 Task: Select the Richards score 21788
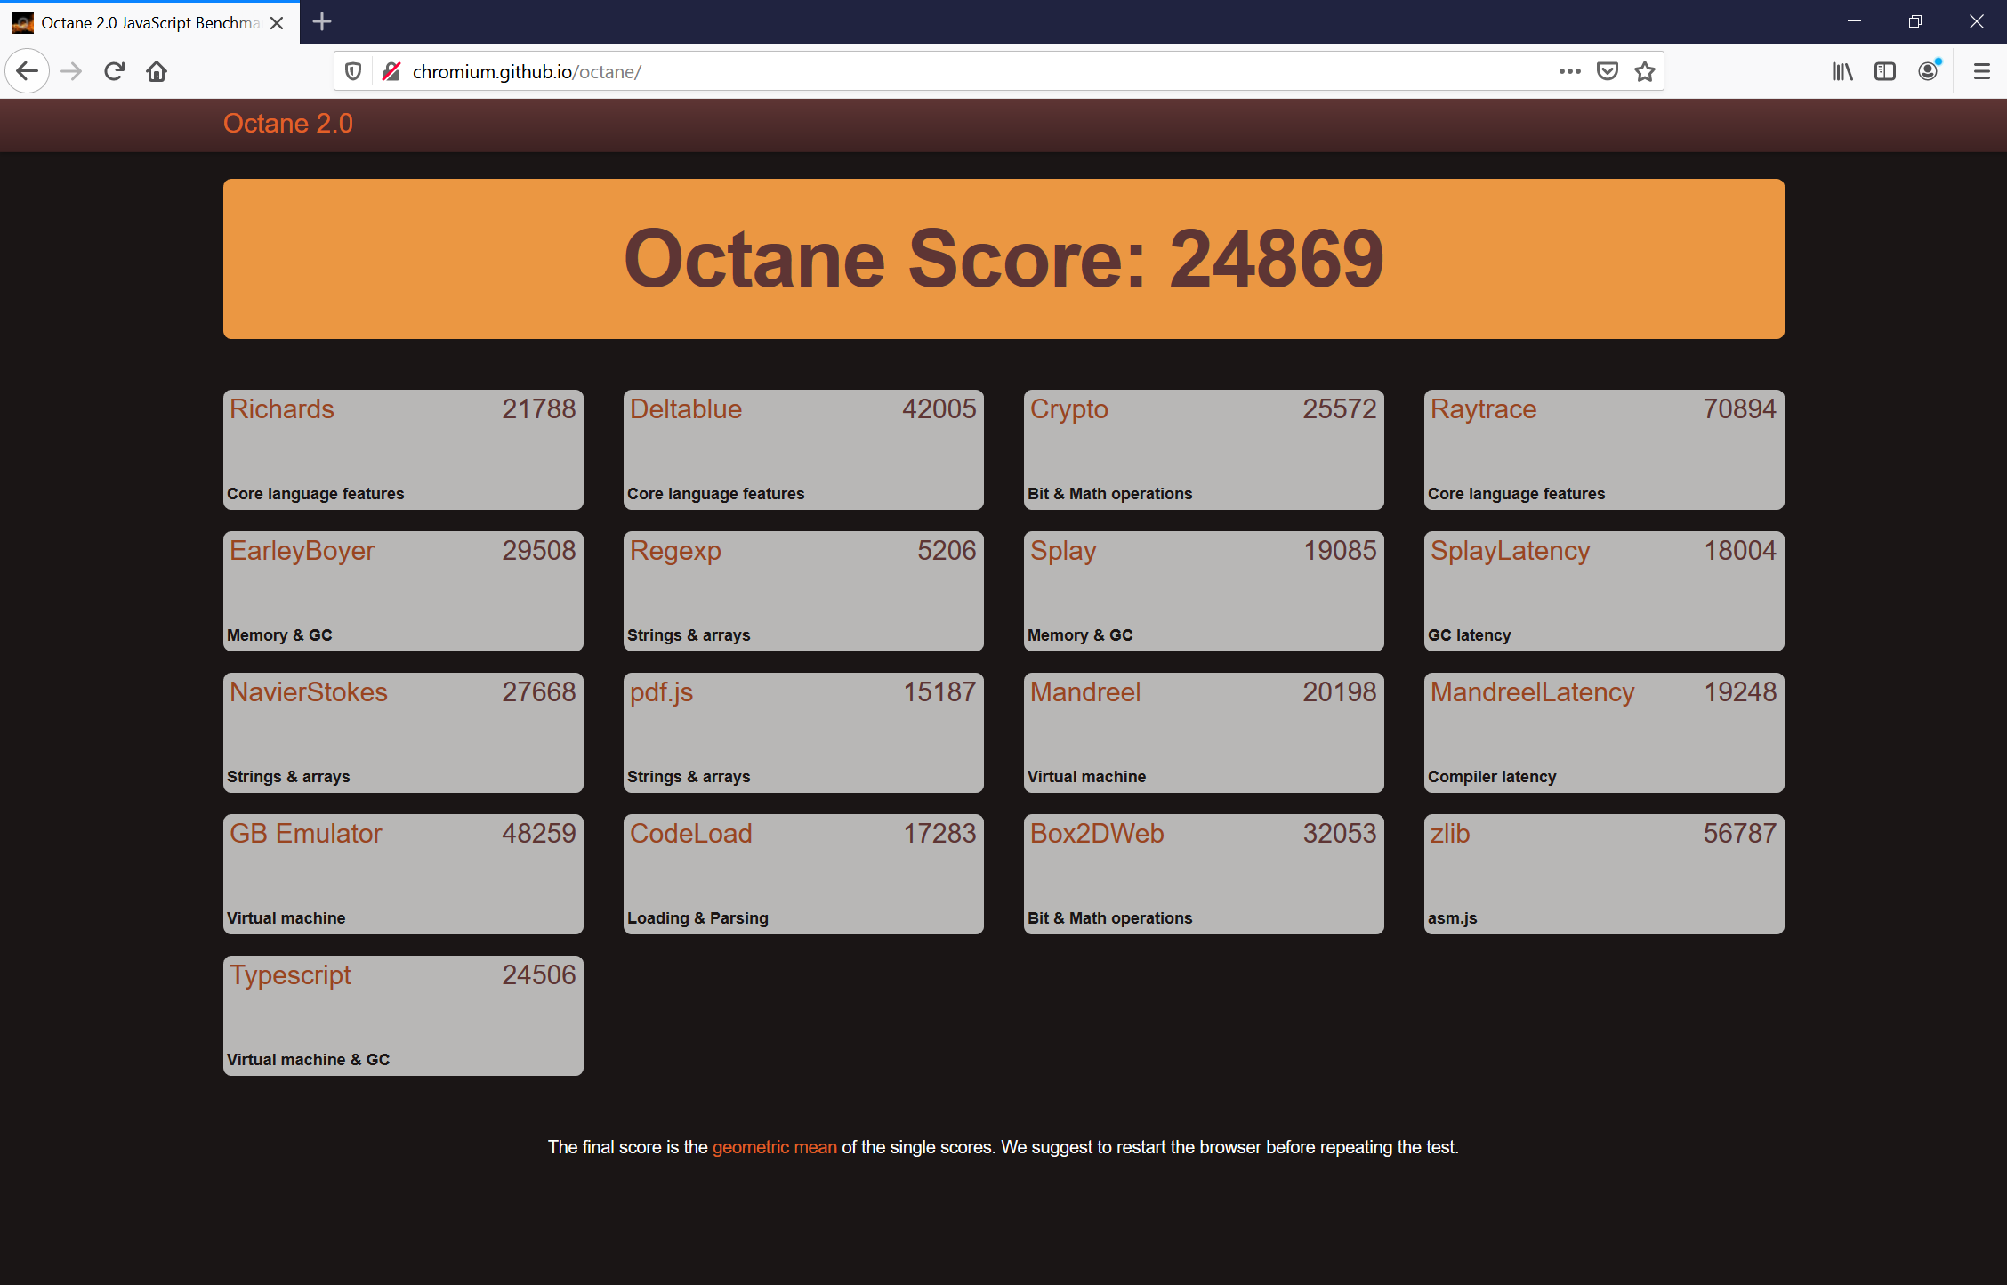[x=539, y=408]
